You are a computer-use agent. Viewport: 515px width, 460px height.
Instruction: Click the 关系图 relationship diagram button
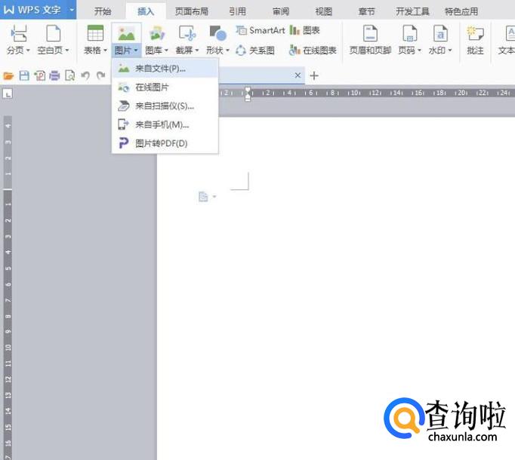pos(255,51)
